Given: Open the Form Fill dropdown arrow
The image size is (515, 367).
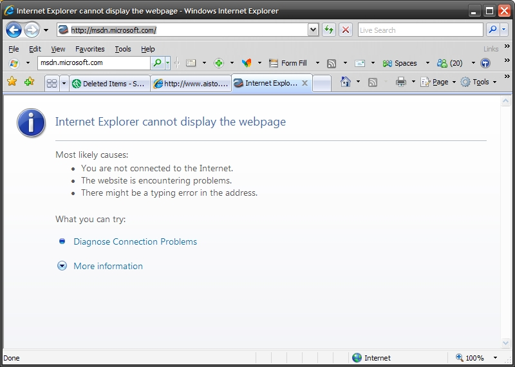Looking at the screenshot, I should [x=317, y=63].
